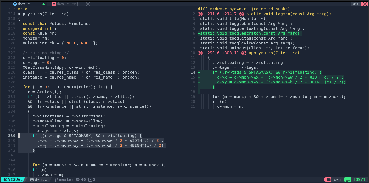Click the 'const char *class, *instance;' line

pyautogui.click(x=58, y=24)
